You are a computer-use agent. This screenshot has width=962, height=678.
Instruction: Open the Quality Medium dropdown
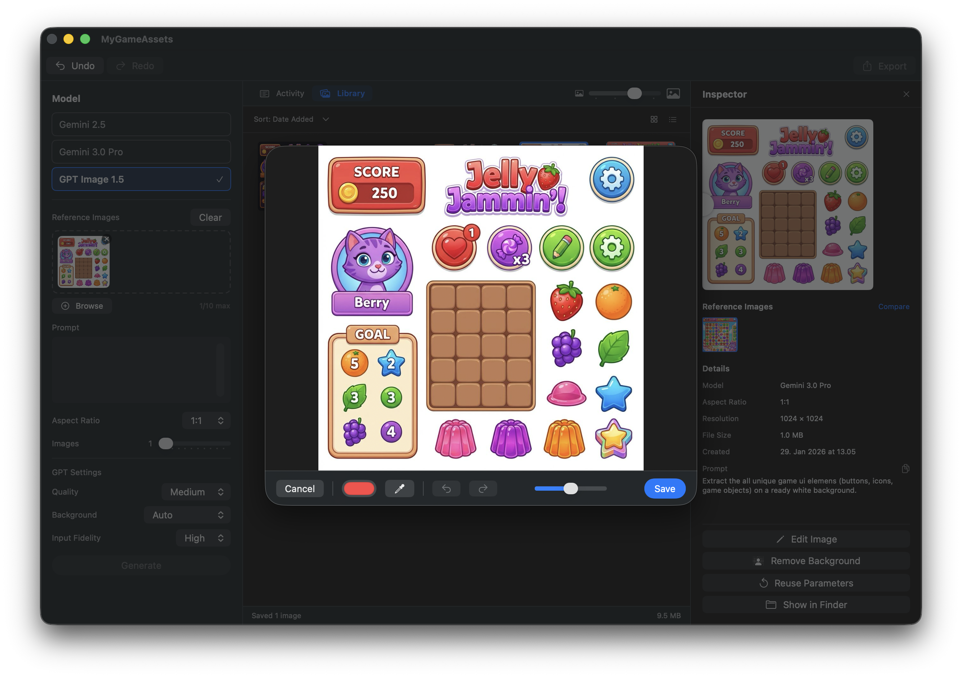point(196,492)
